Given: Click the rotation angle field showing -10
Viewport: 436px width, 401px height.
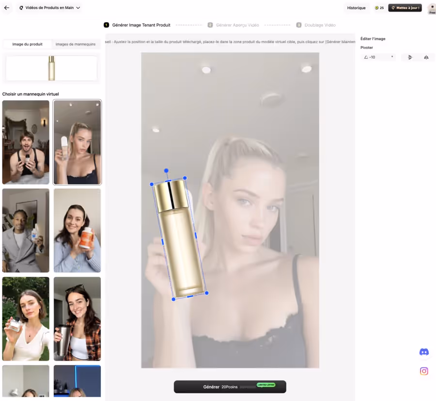Looking at the screenshot, I should (x=378, y=57).
